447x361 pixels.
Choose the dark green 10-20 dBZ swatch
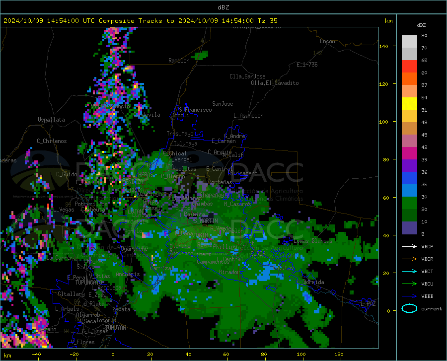(x=409, y=216)
